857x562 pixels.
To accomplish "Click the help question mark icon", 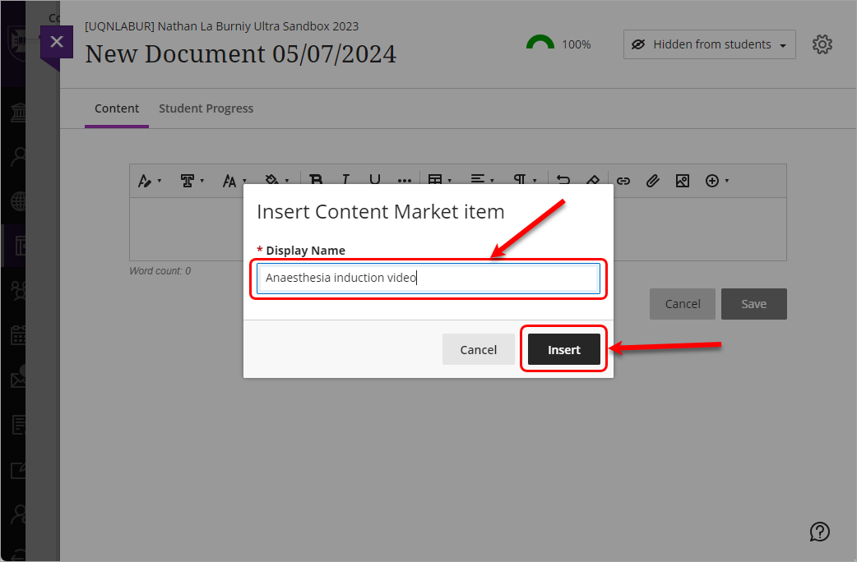I will click(819, 532).
